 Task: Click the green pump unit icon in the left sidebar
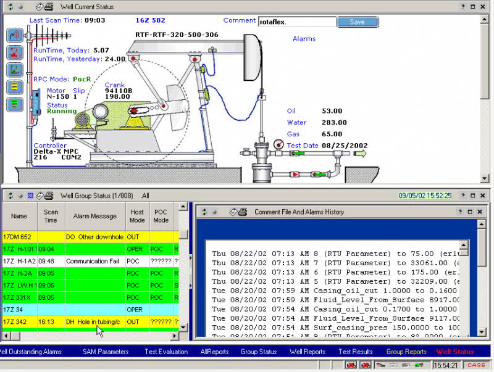click(x=14, y=70)
